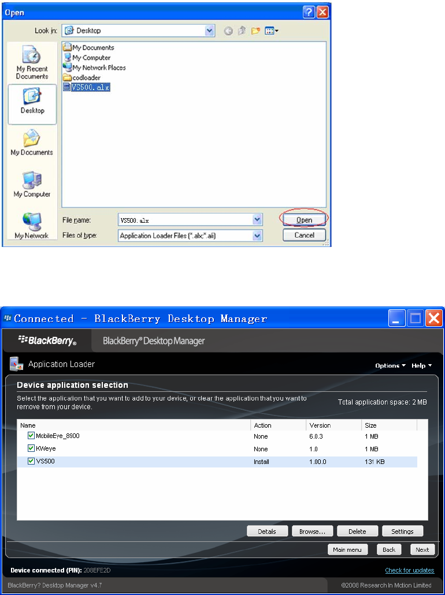This screenshot has width=445, height=595.
Task: Select the KWeye version 1.0 cell
Action: coord(313,449)
